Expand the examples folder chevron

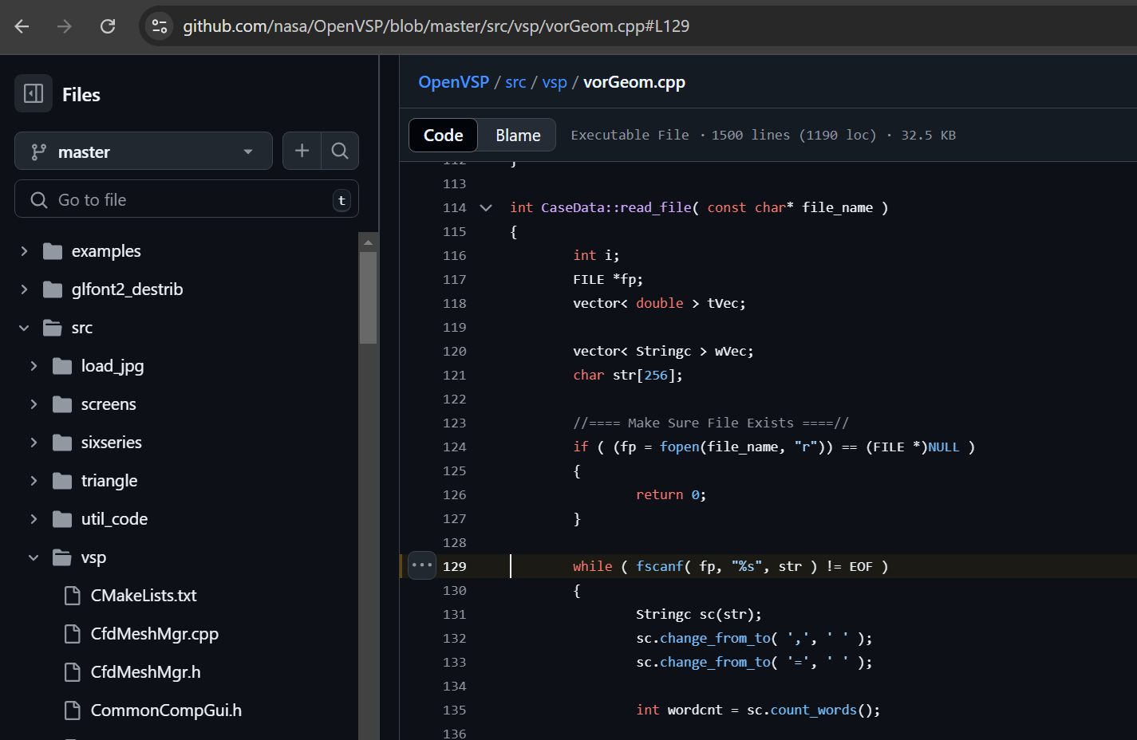(24, 251)
